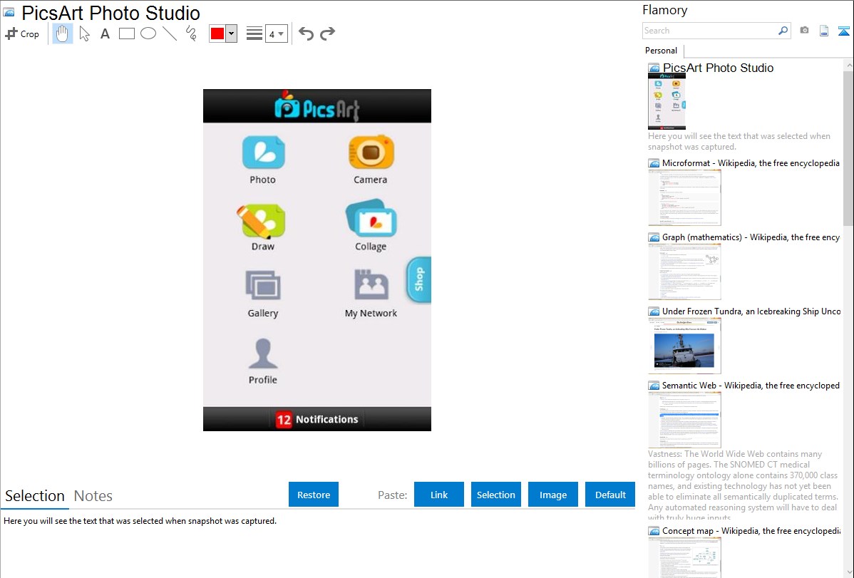This screenshot has height=578, width=854.
Task: Pick the rectangle shape tool
Action: click(x=126, y=33)
